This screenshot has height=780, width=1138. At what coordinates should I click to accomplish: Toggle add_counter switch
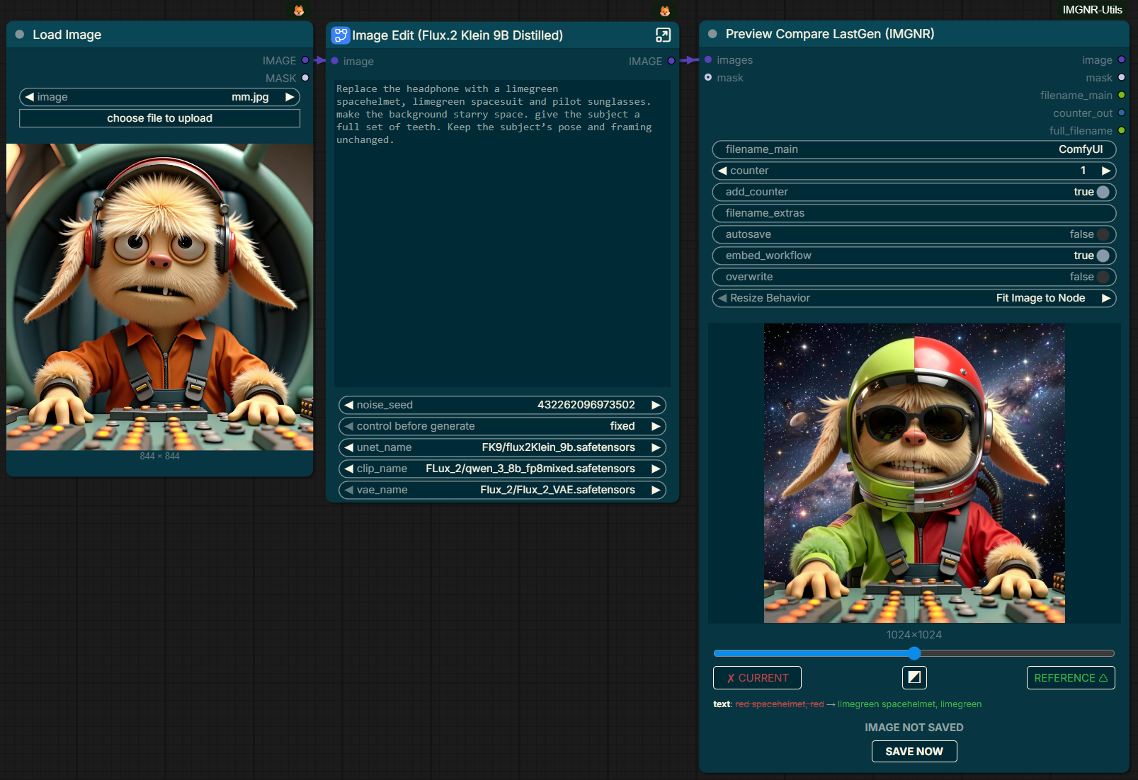click(1103, 192)
